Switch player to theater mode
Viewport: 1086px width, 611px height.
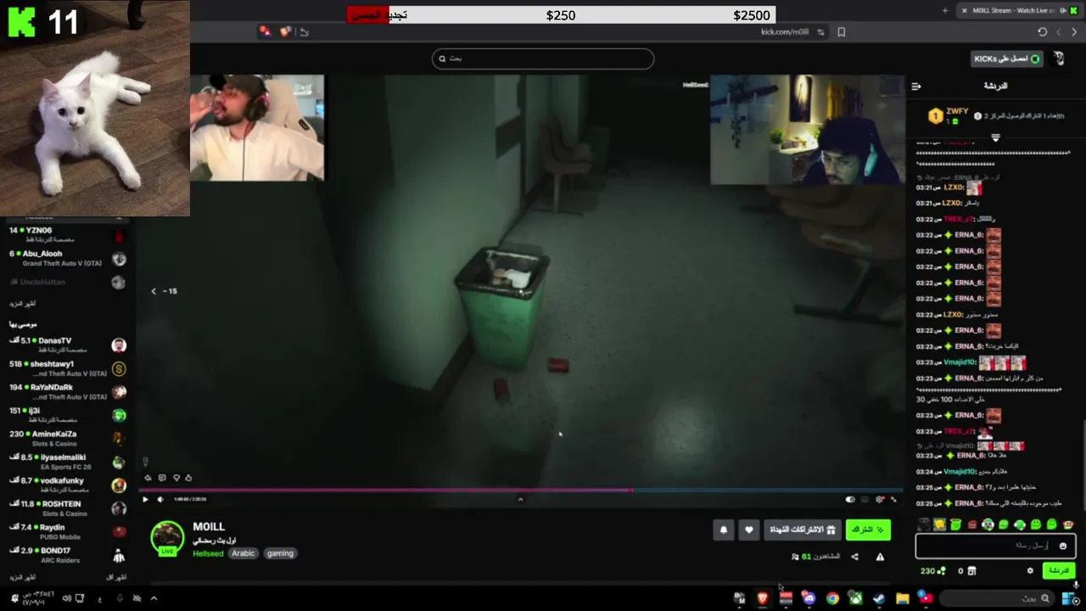[865, 500]
